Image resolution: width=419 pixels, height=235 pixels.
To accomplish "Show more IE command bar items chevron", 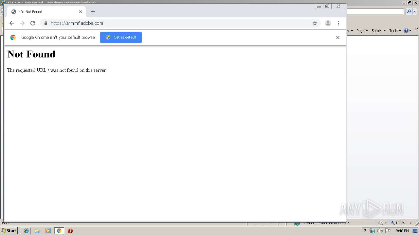I will [x=416, y=29].
